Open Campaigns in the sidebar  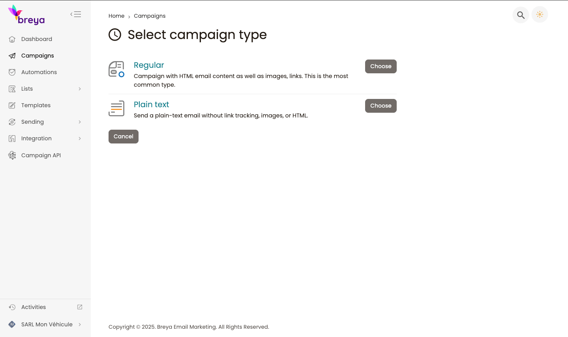pyautogui.click(x=37, y=56)
